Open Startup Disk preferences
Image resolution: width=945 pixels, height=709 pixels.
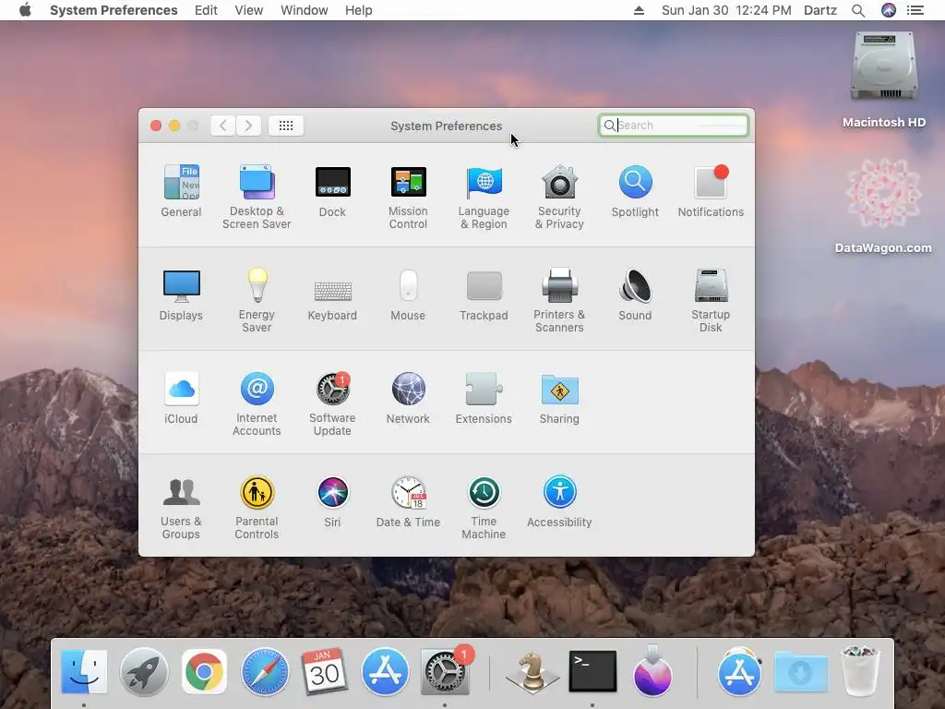click(x=711, y=300)
